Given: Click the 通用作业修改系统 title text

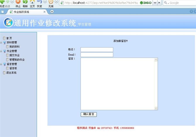Looking at the screenshot, I should pos(45,23).
